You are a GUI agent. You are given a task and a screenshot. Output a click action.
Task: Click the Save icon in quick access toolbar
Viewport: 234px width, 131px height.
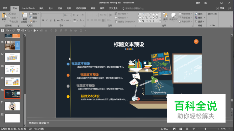pos(3,31)
